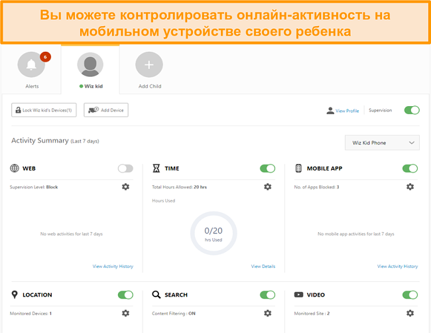
Task: Open TIME settings gear
Action: click(268, 187)
